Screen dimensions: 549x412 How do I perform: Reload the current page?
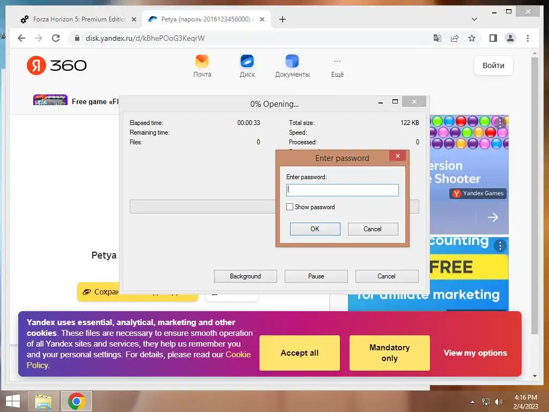[x=56, y=38]
